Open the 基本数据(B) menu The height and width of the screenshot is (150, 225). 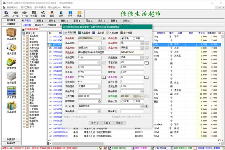click(40, 7)
